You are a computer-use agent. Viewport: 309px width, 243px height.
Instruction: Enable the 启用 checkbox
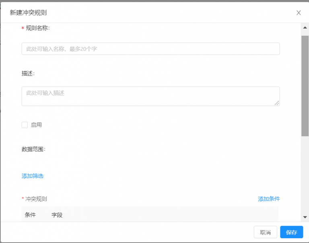click(25, 125)
